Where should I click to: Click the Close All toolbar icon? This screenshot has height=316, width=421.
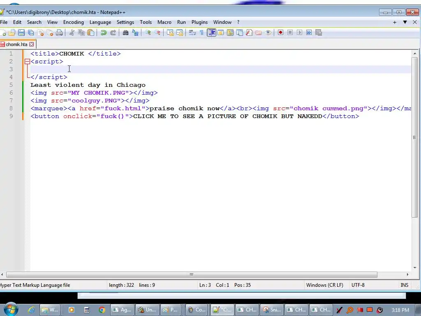[50, 33]
